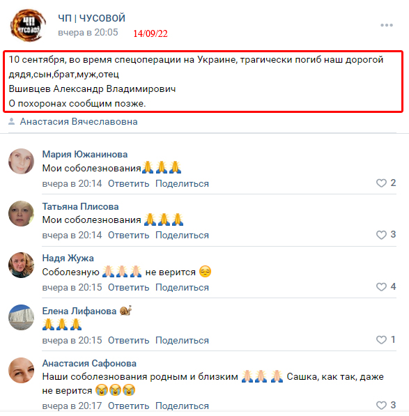Viewport: 409px width, 416px height.
Task: Reply to Мария Южанинова's comment via Ответить
Action: click(x=129, y=183)
